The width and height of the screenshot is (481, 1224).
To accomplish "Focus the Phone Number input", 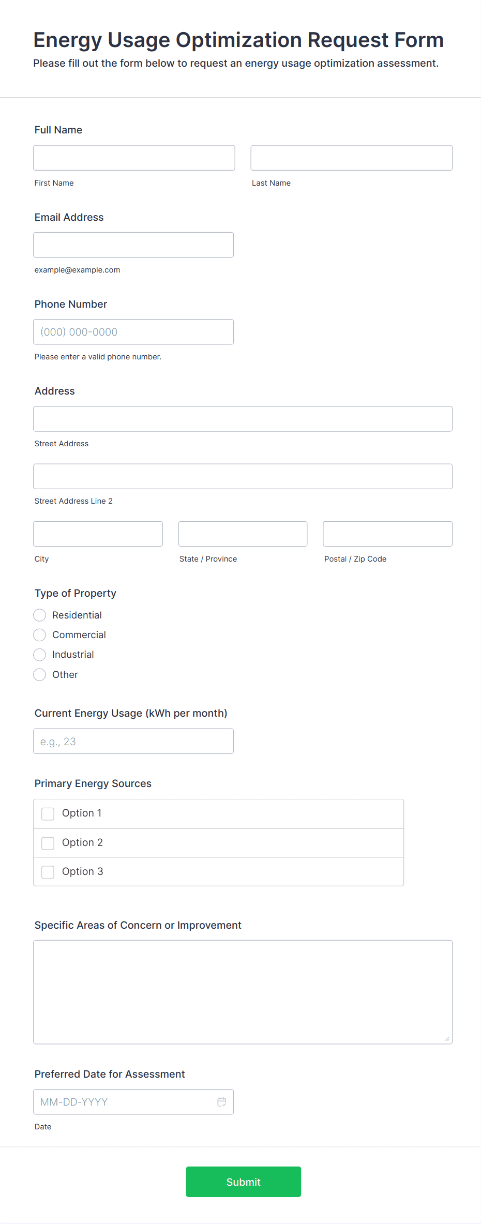I will pyautogui.click(x=133, y=332).
